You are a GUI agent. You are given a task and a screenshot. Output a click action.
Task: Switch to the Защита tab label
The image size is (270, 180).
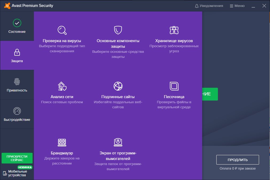point(17,61)
